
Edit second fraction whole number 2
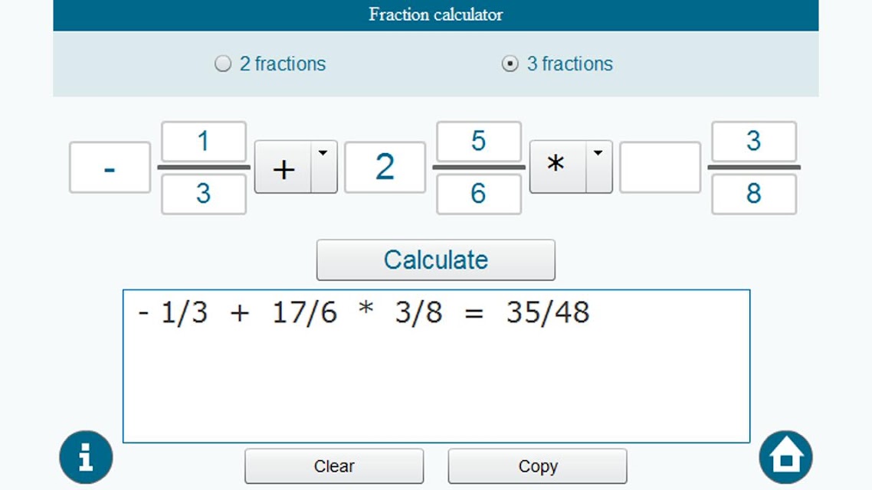[x=385, y=167]
